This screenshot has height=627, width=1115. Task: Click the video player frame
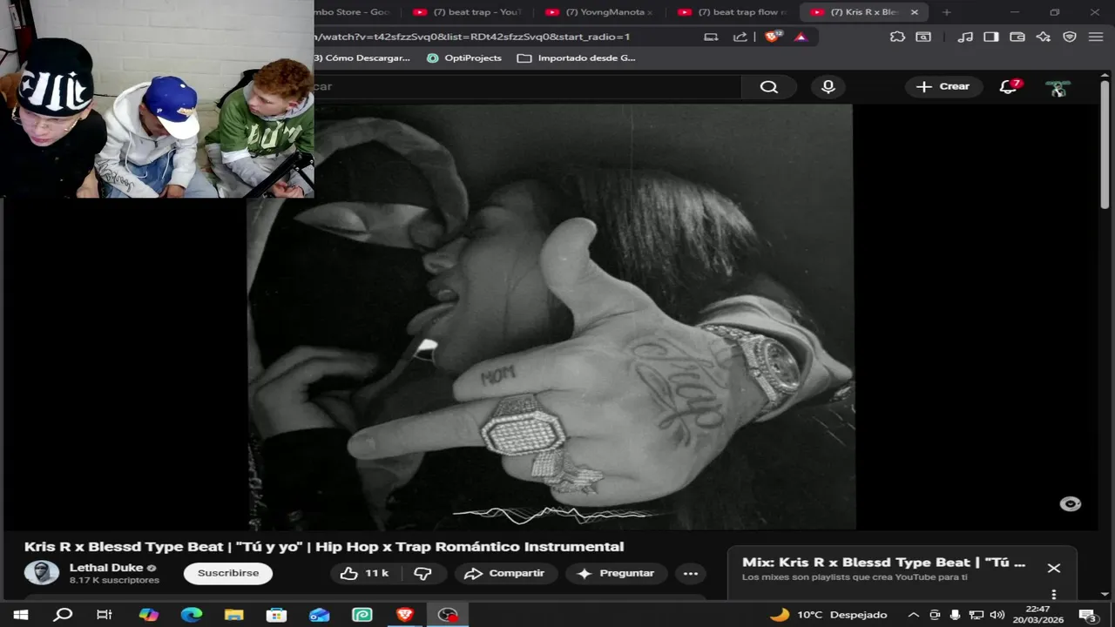click(551, 317)
